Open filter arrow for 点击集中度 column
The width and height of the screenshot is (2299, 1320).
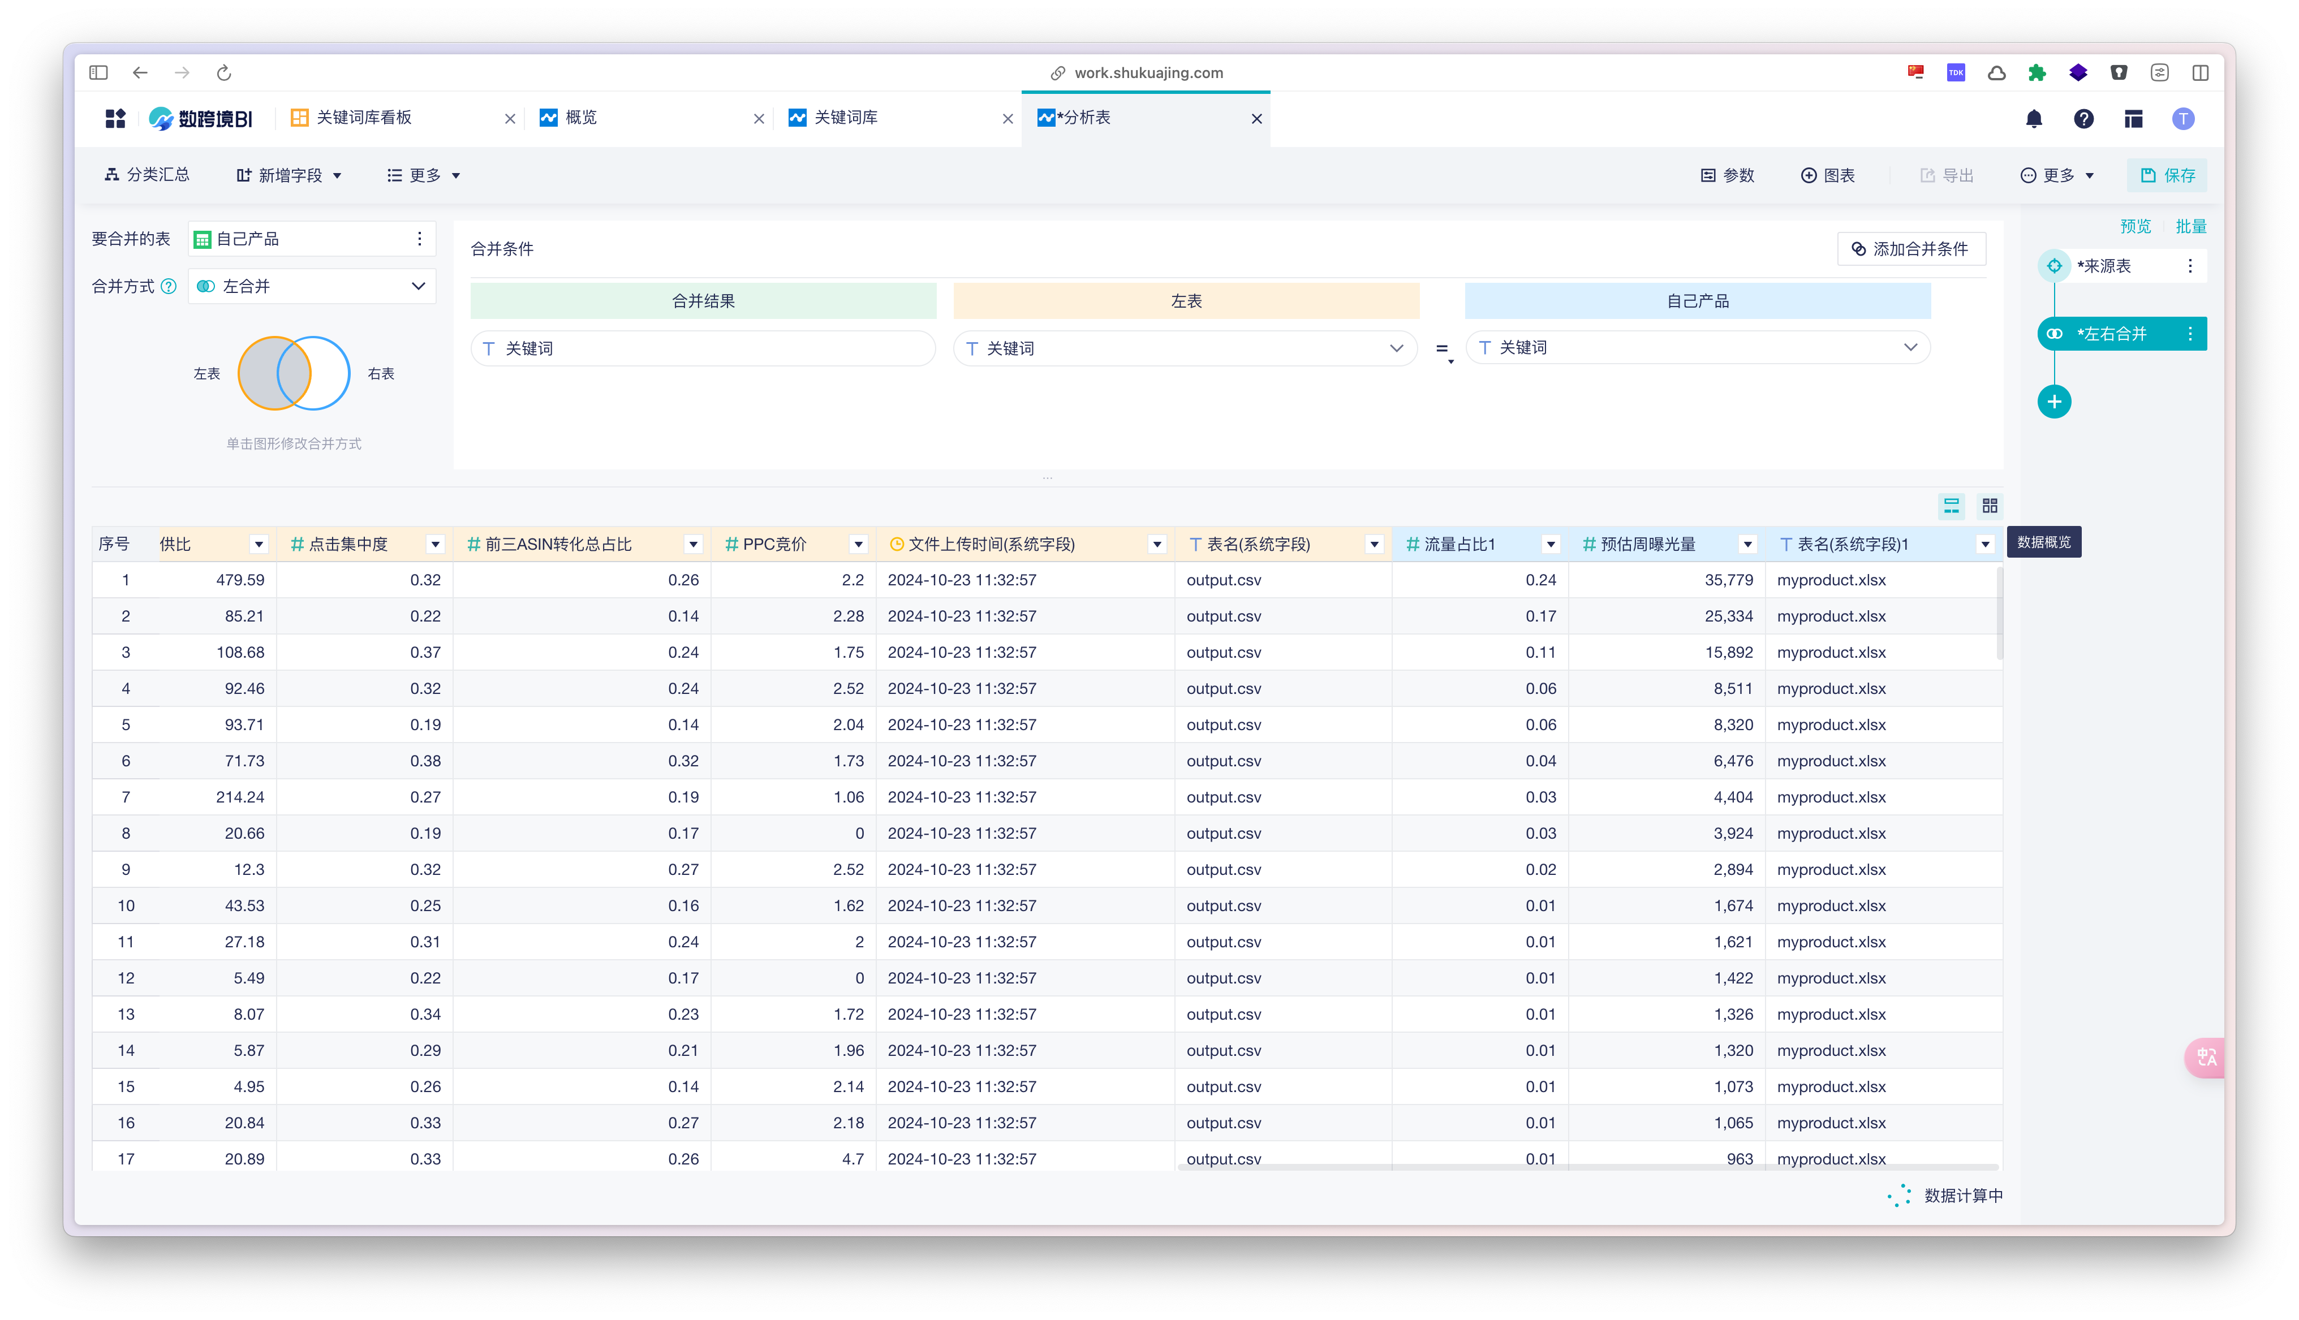pyautogui.click(x=435, y=544)
